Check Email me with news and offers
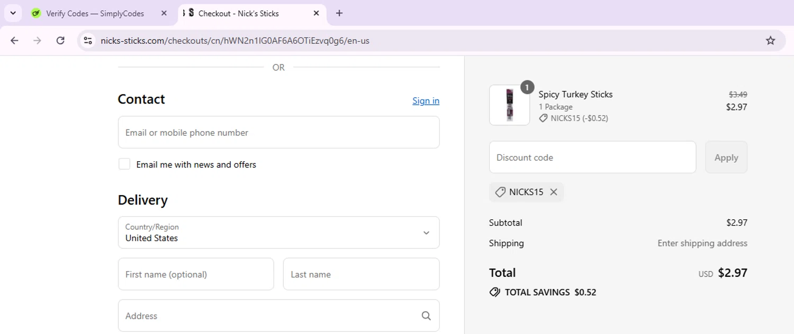 pyautogui.click(x=124, y=164)
